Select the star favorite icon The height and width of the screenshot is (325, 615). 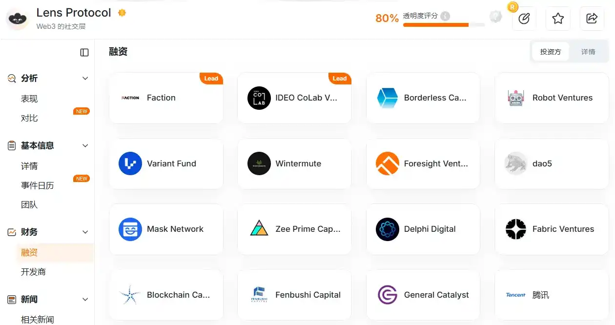pyautogui.click(x=558, y=18)
